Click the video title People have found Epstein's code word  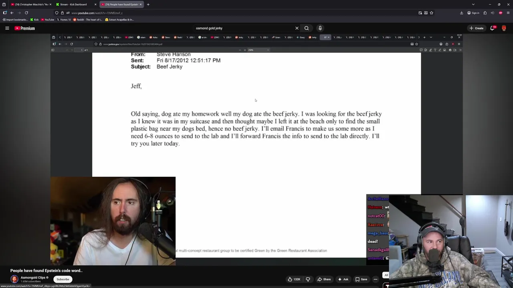pos(46,270)
